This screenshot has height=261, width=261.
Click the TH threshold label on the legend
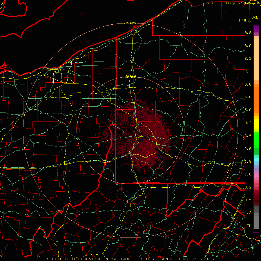pyautogui.click(x=249, y=226)
